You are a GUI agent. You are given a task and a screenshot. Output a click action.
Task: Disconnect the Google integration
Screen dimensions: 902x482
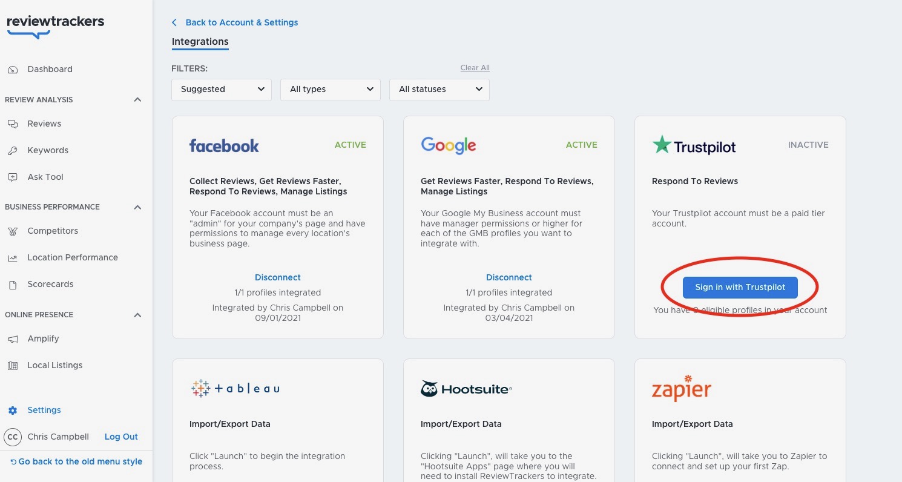point(509,277)
